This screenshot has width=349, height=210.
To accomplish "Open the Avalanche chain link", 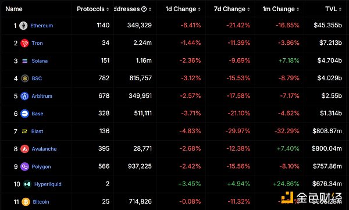I will (x=44, y=149).
